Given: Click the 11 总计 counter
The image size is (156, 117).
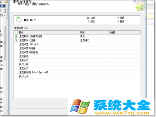Looking at the screenshot, I should pyautogui.click(x=91, y=18).
